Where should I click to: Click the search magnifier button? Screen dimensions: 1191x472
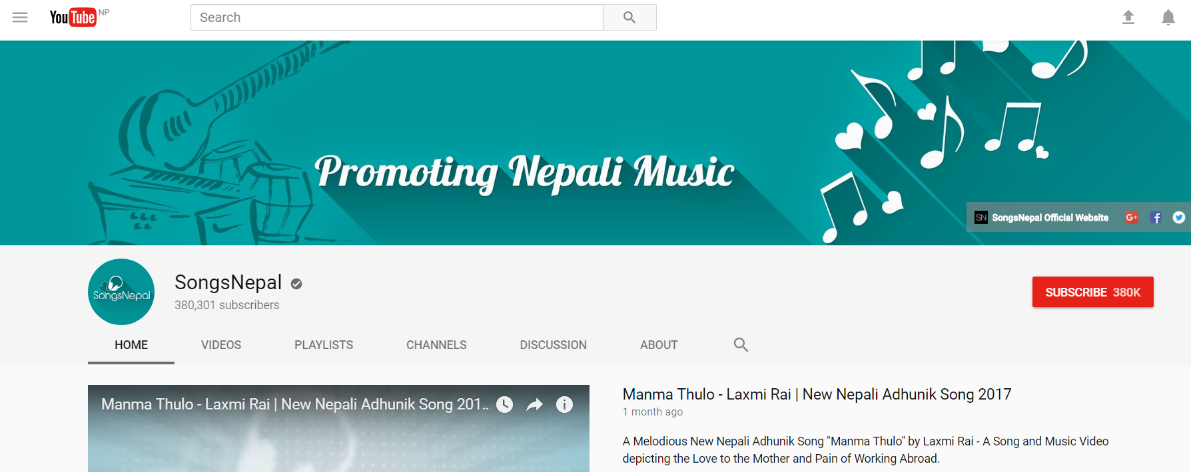point(629,17)
